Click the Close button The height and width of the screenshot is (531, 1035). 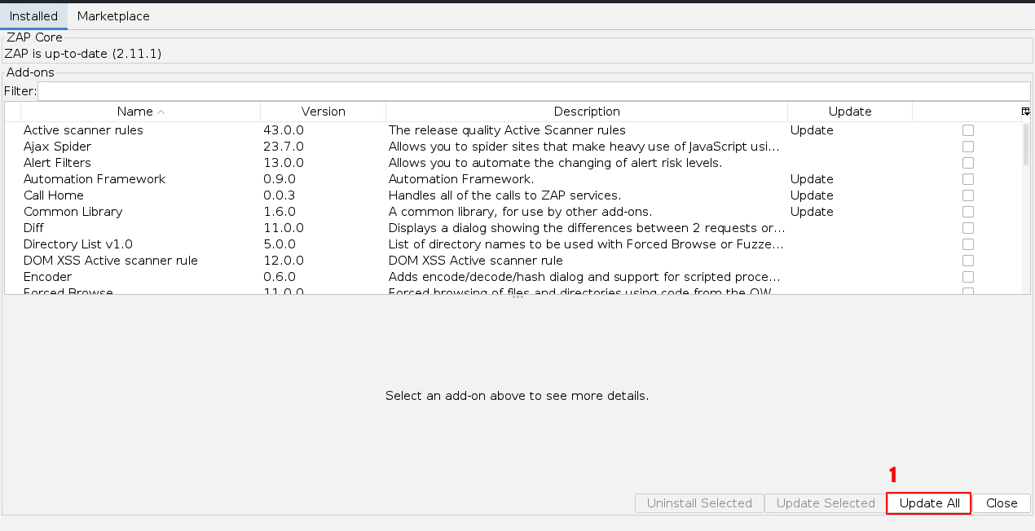click(x=1002, y=503)
